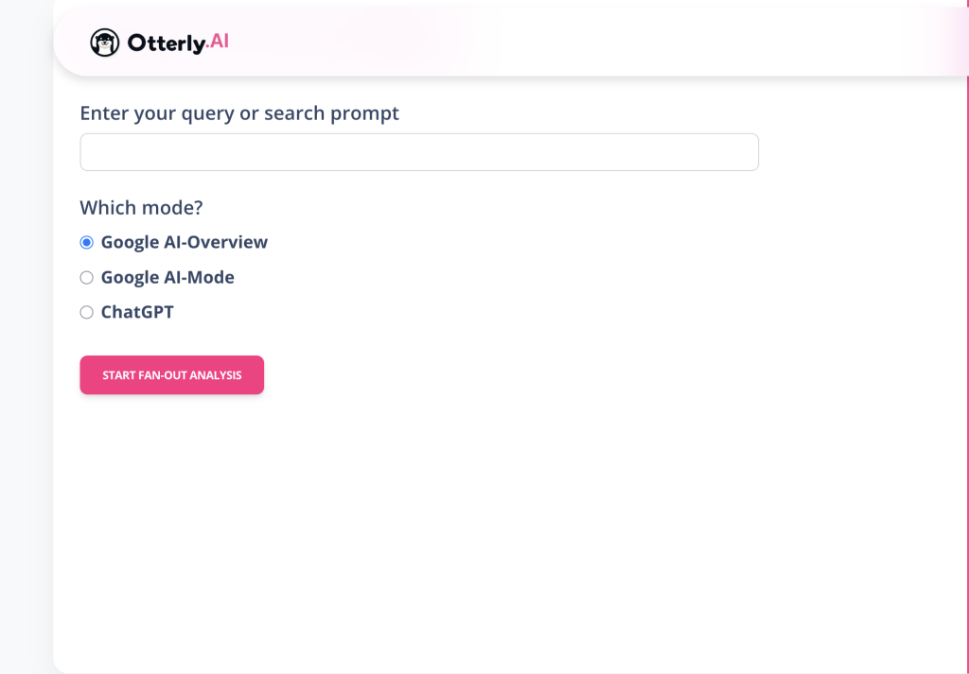Click the "Enter your query or search prompt" label
This screenshot has width=969, height=674.
click(239, 113)
